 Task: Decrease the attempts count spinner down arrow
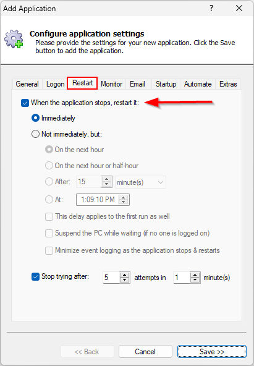coord(125,280)
